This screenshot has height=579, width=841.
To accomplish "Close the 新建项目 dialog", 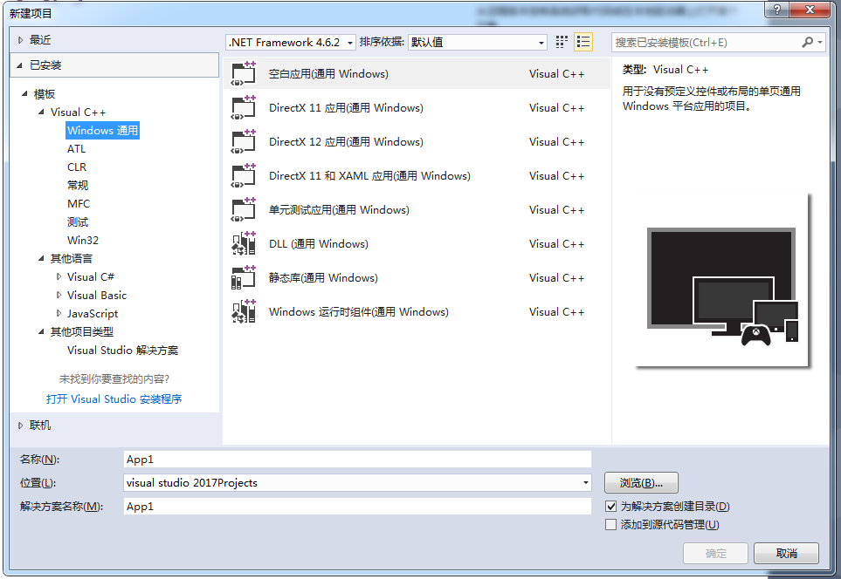I will (x=810, y=9).
